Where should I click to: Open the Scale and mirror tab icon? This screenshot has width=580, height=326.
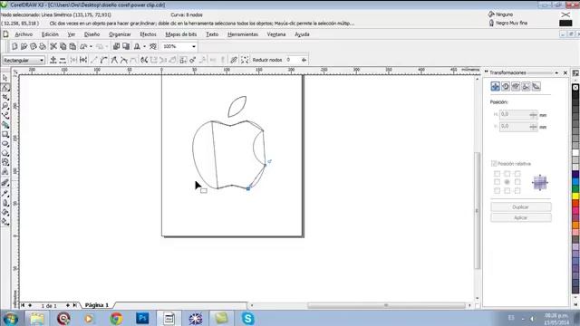coord(516,87)
